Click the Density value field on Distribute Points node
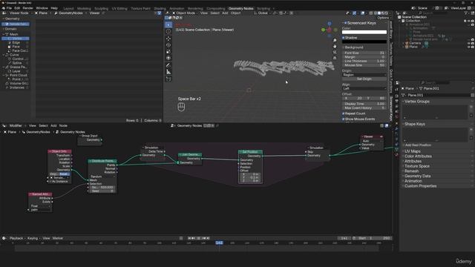This screenshot has width=475, height=267. tap(102, 188)
